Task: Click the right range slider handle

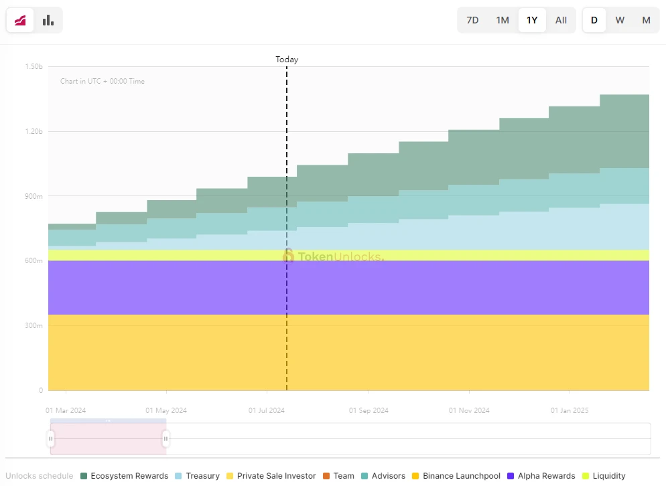Action: pyautogui.click(x=165, y=438)
